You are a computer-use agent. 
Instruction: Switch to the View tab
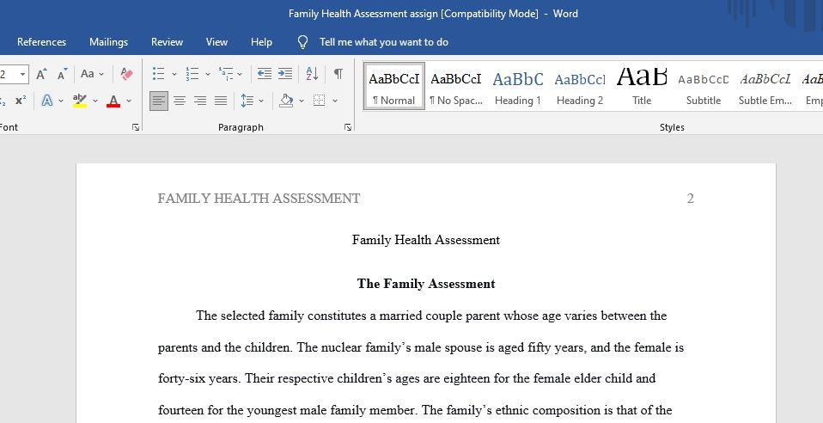click(216, 42)
